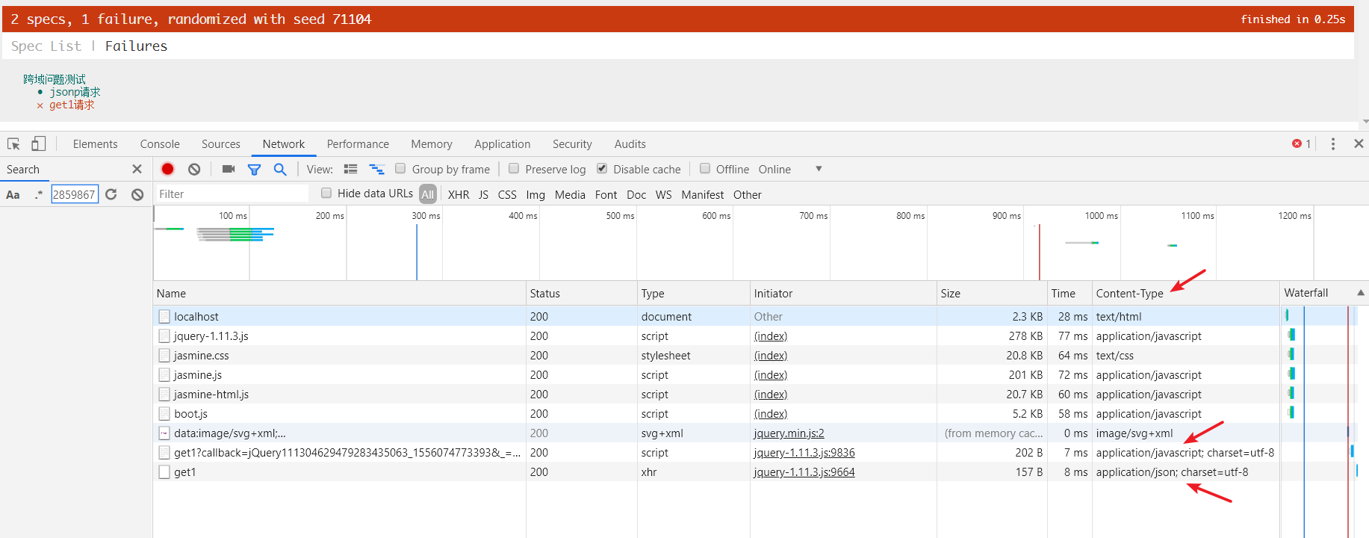Screen dimensions: 1369x538
Task: Click the red record network log button
Action: (x=167, y=170)
